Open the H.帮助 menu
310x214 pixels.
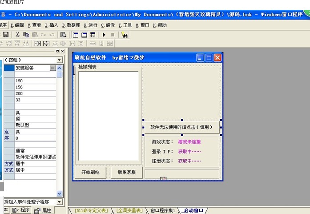point(160,25)
